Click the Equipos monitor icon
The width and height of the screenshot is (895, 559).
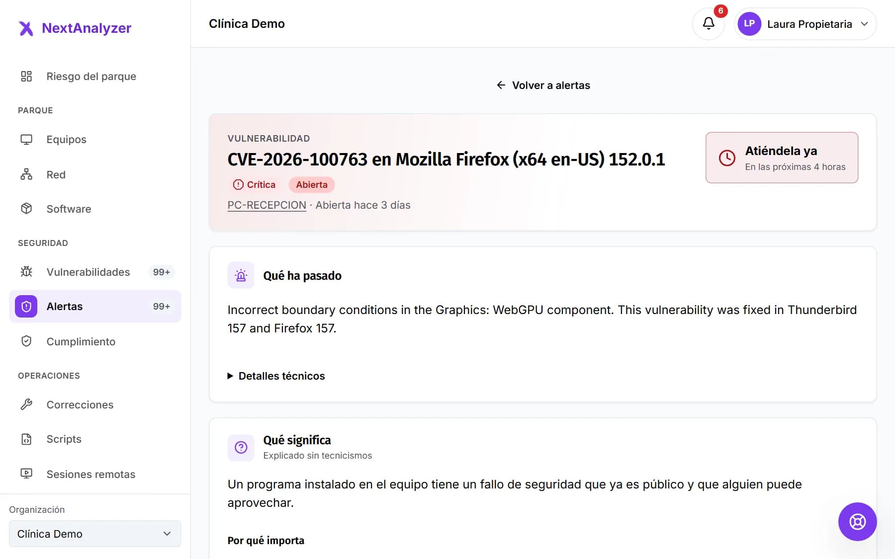(26, 140)
